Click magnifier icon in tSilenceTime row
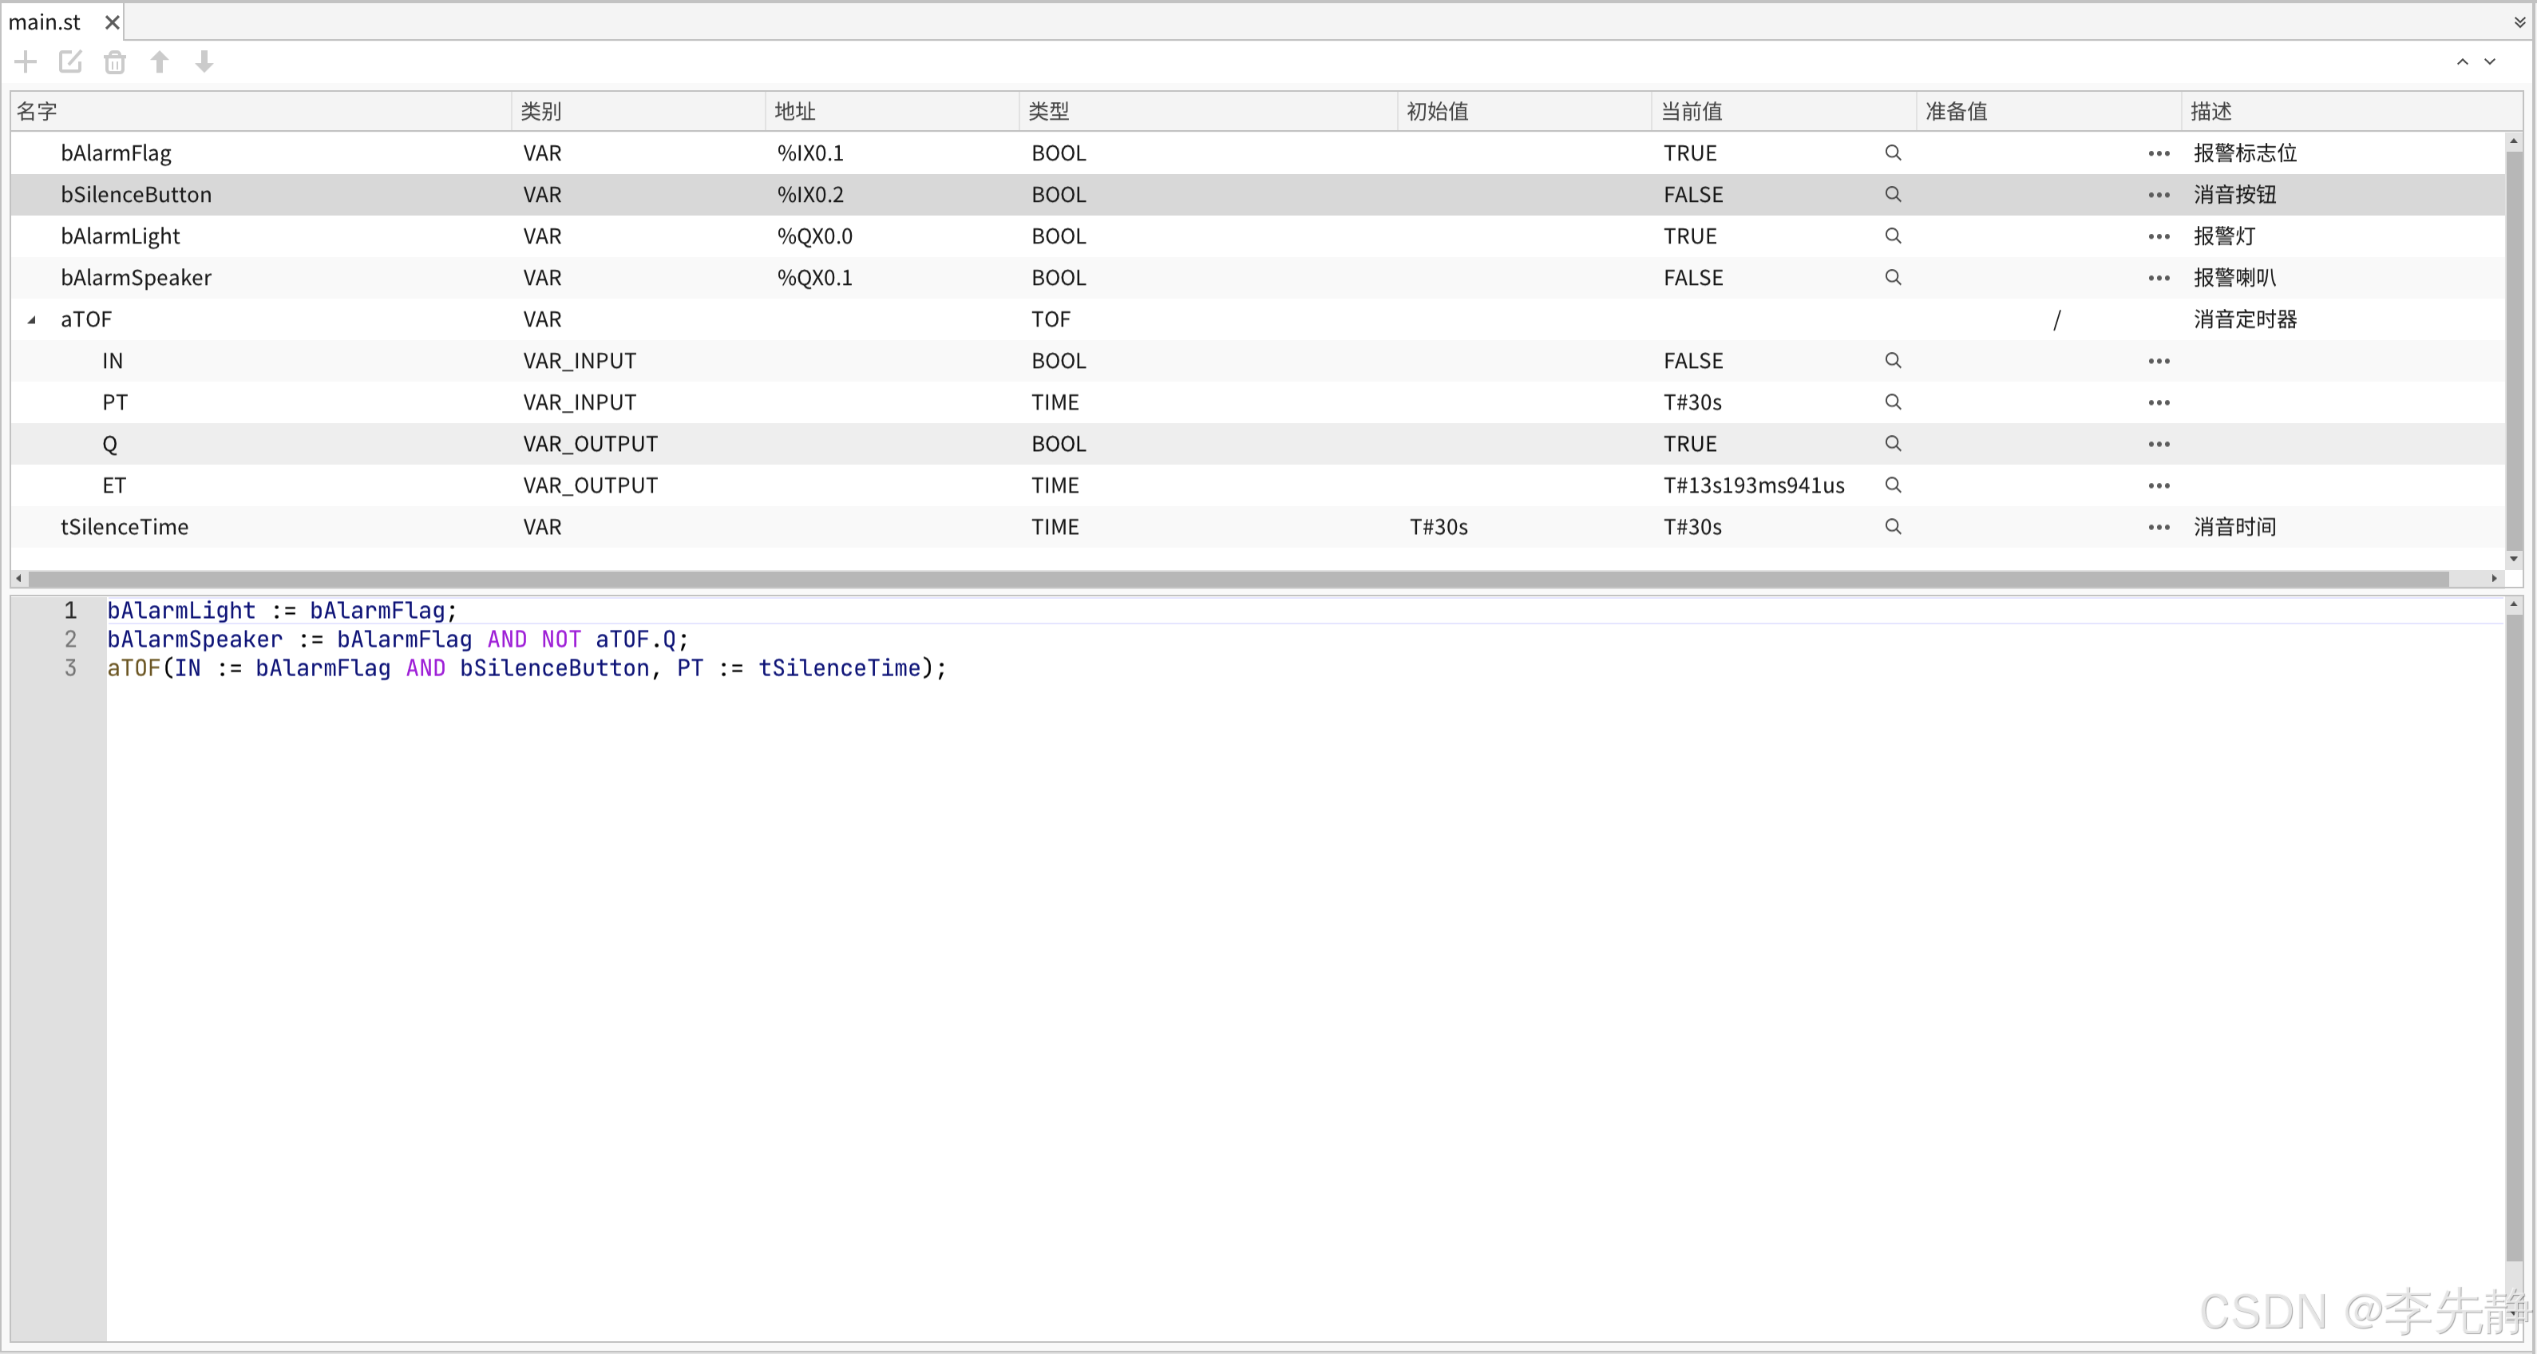The width and height of the screenshot is (2537, 1354). [x=1892, y=527]
